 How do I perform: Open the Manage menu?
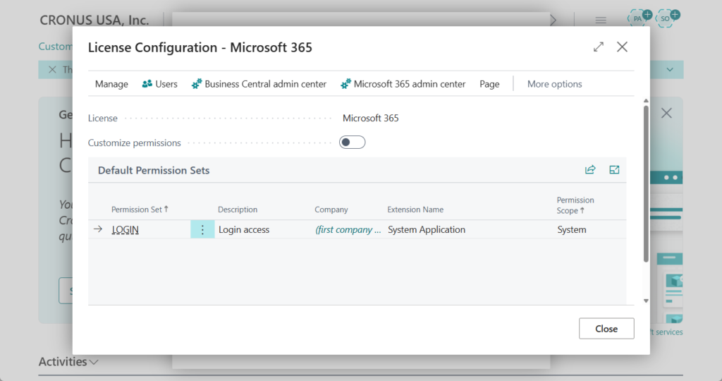tap(111, 84)
